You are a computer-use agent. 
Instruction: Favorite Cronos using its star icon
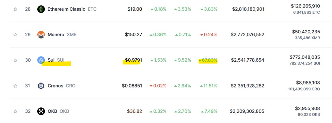[15, 86]
